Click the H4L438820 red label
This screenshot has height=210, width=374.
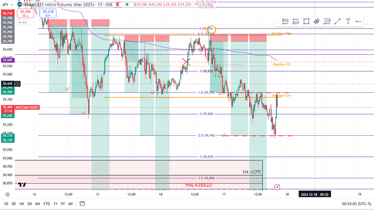[x=199, y=185]
